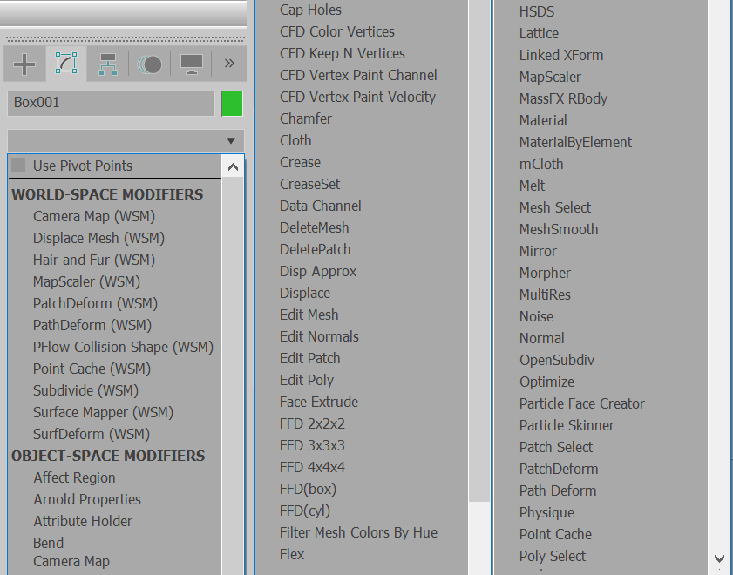The image size is (733, 575).
Task: Click the Box001 object name field
Action: point(112,103)
